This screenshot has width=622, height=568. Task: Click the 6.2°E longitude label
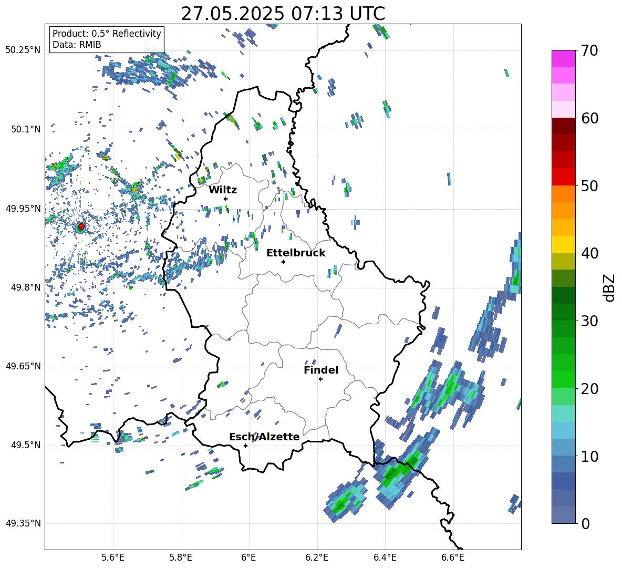point(317,557)
